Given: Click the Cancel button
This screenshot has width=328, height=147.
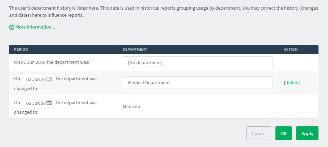Looking at the screenshot, I should coord(259,133).
